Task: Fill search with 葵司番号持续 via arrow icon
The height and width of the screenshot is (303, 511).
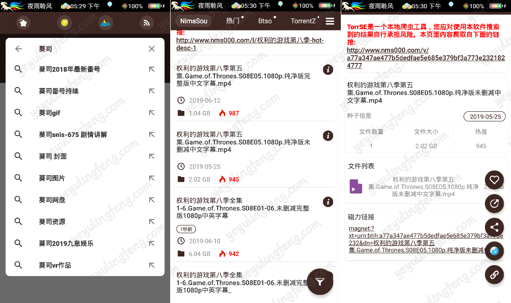Action: pos(151,91)
